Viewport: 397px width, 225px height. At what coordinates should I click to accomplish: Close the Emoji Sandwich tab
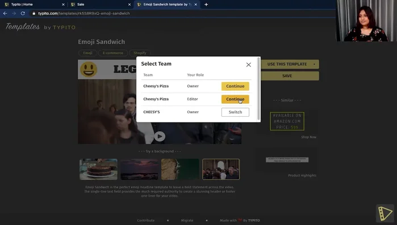(x=196, y=5)
